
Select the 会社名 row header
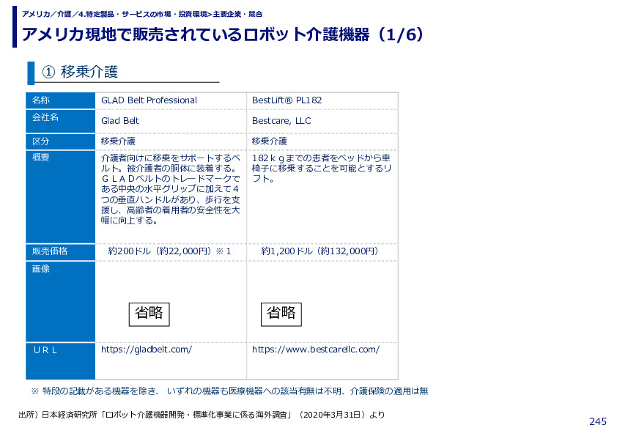point(61,121)
